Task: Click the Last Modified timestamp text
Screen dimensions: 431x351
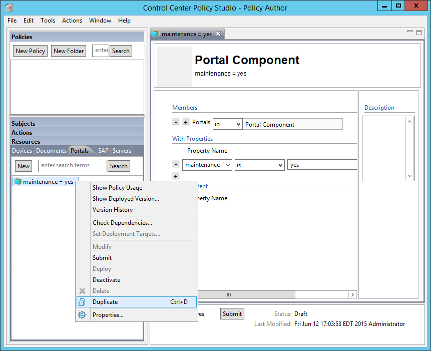Action: 349,324
